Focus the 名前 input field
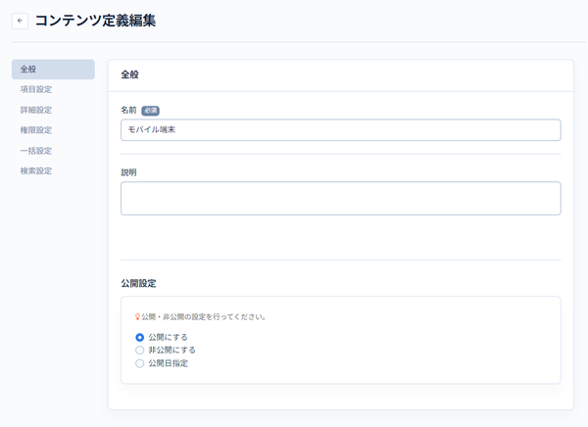Viewport: 588px width, 427px height. point(340,129)
